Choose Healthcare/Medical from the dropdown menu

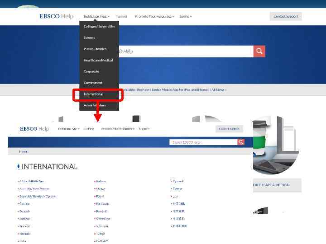tap(99, 60)
